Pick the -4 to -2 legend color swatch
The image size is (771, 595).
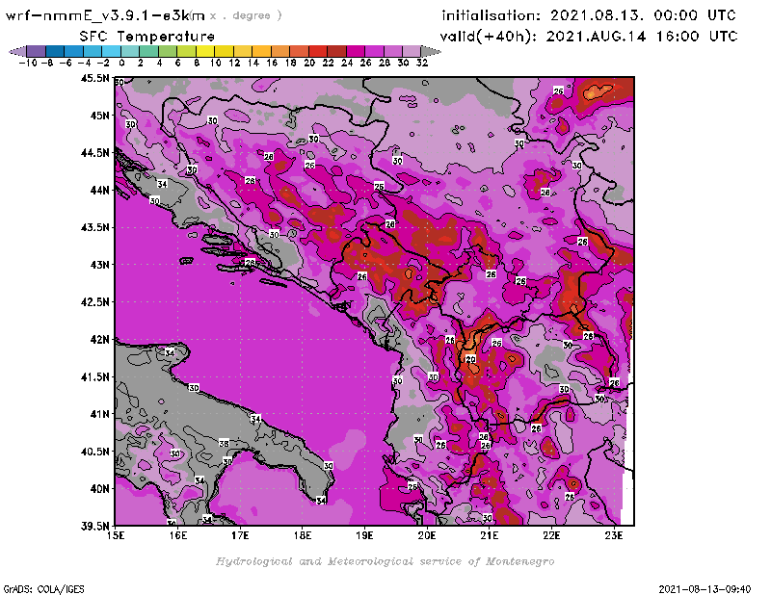[93, 52]
